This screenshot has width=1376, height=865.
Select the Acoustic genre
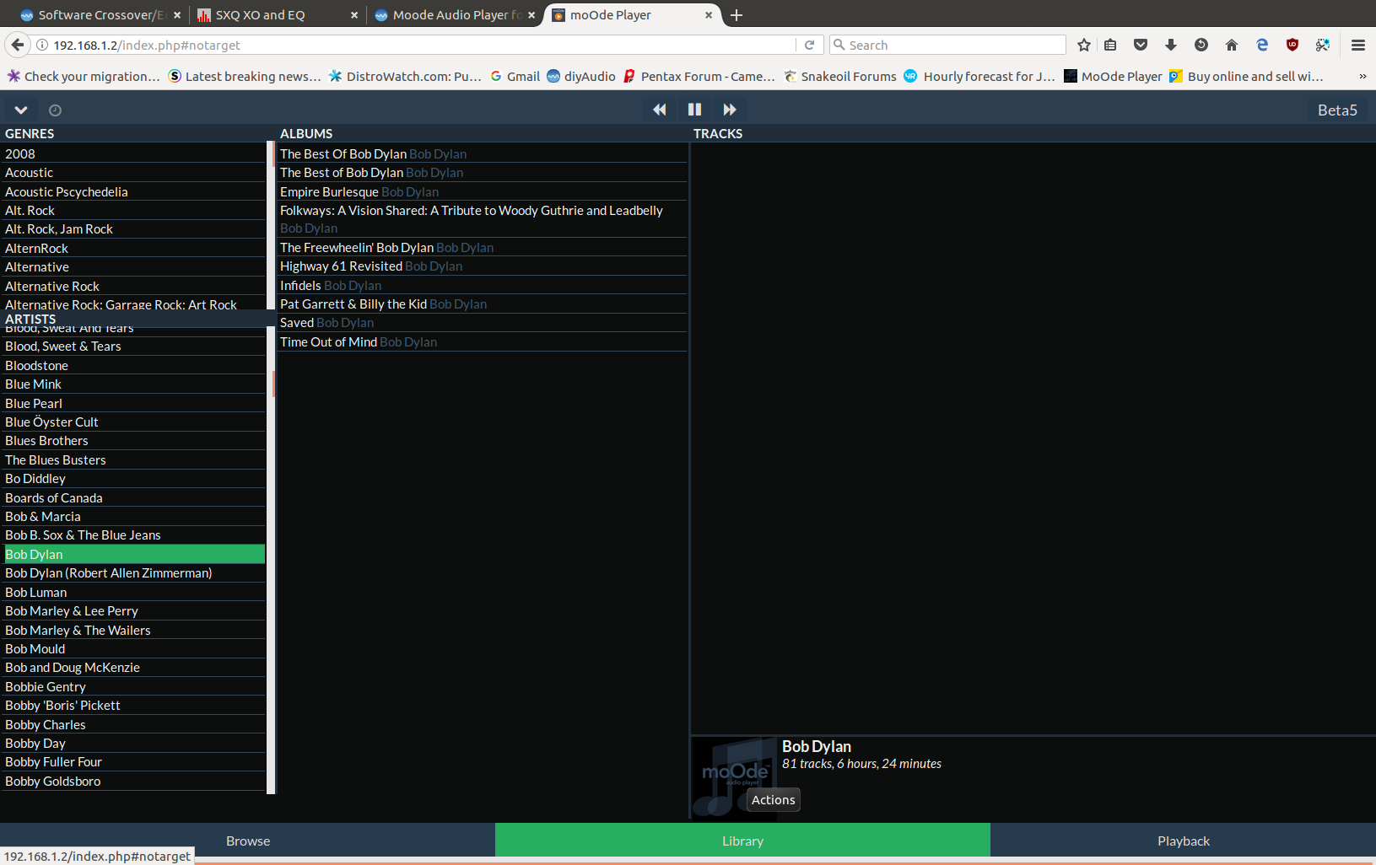(x=135, y=173)
